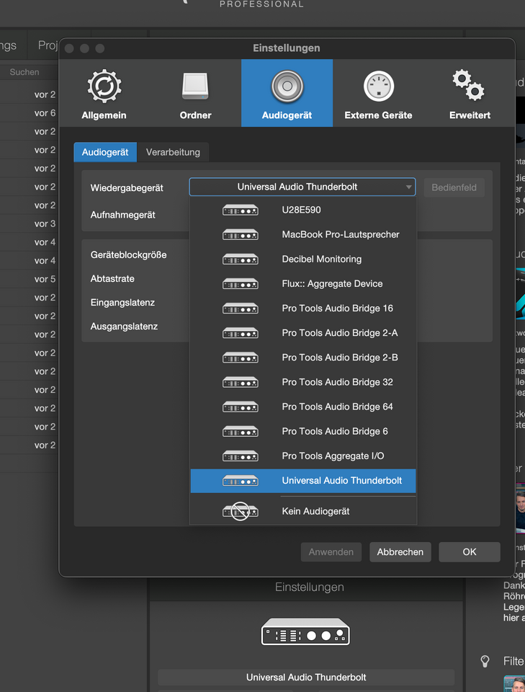Select Decibel Monitoring device

303,259
